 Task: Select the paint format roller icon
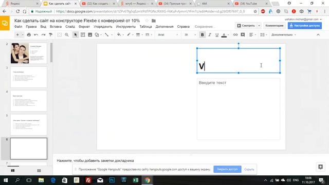pyautogui.click(x=50, y=35)
